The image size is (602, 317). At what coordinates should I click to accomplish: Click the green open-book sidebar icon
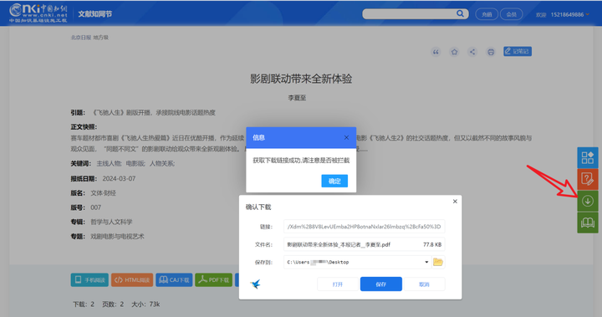pos(588,222)
